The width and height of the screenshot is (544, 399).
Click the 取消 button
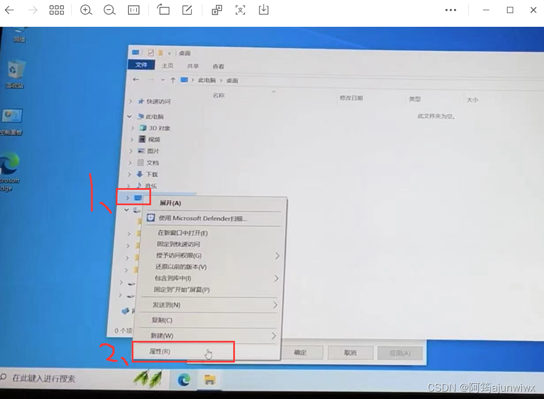pyautogui.click(x=351, y=353)
